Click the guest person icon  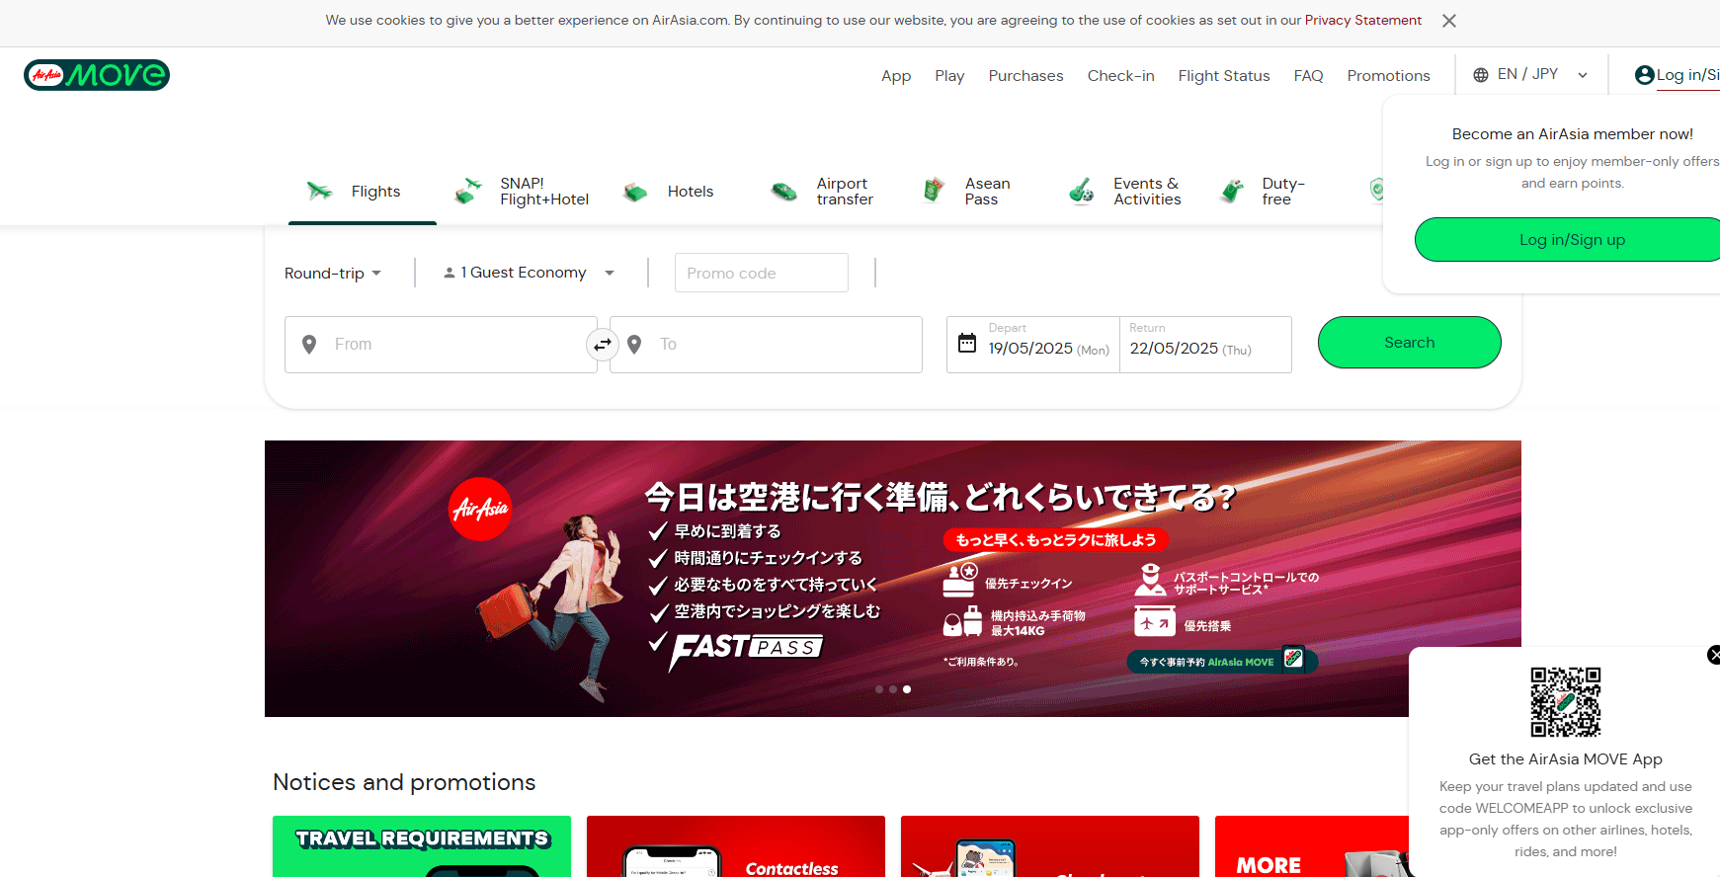tap(450, 273)
